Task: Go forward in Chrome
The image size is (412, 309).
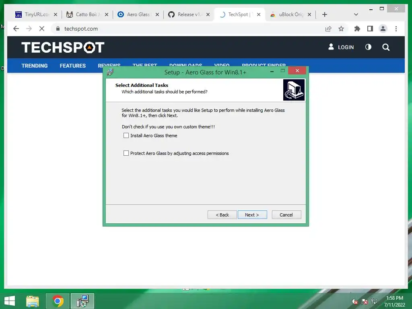Action: [29, 29]
